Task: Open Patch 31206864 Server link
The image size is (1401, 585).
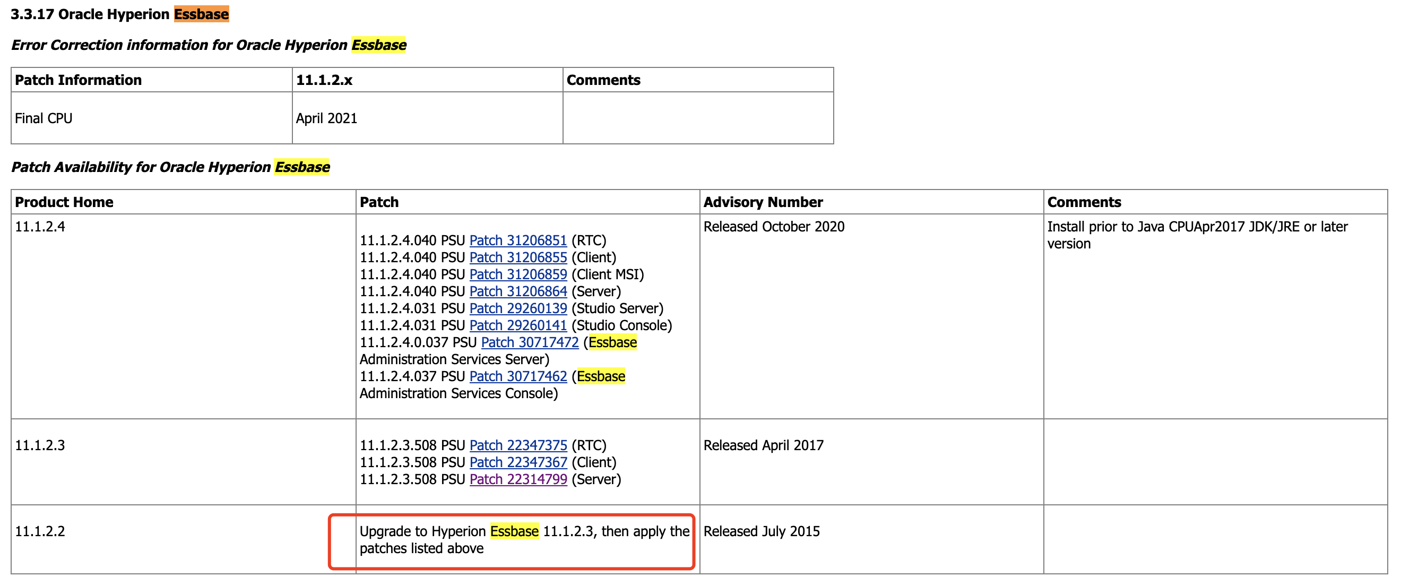Action: click(x=518, y=291)
